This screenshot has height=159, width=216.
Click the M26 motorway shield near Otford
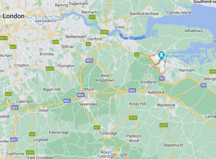point(81,95)
